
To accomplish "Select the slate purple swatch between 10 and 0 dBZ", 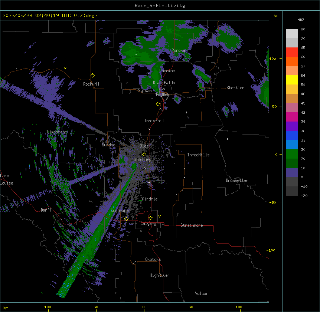I will 292,173.
